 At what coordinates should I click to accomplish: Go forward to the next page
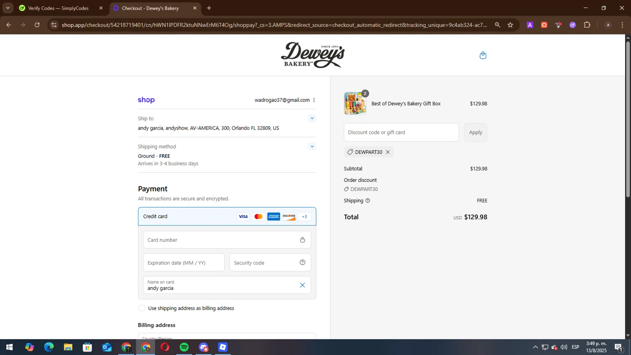tap(23, 25)
